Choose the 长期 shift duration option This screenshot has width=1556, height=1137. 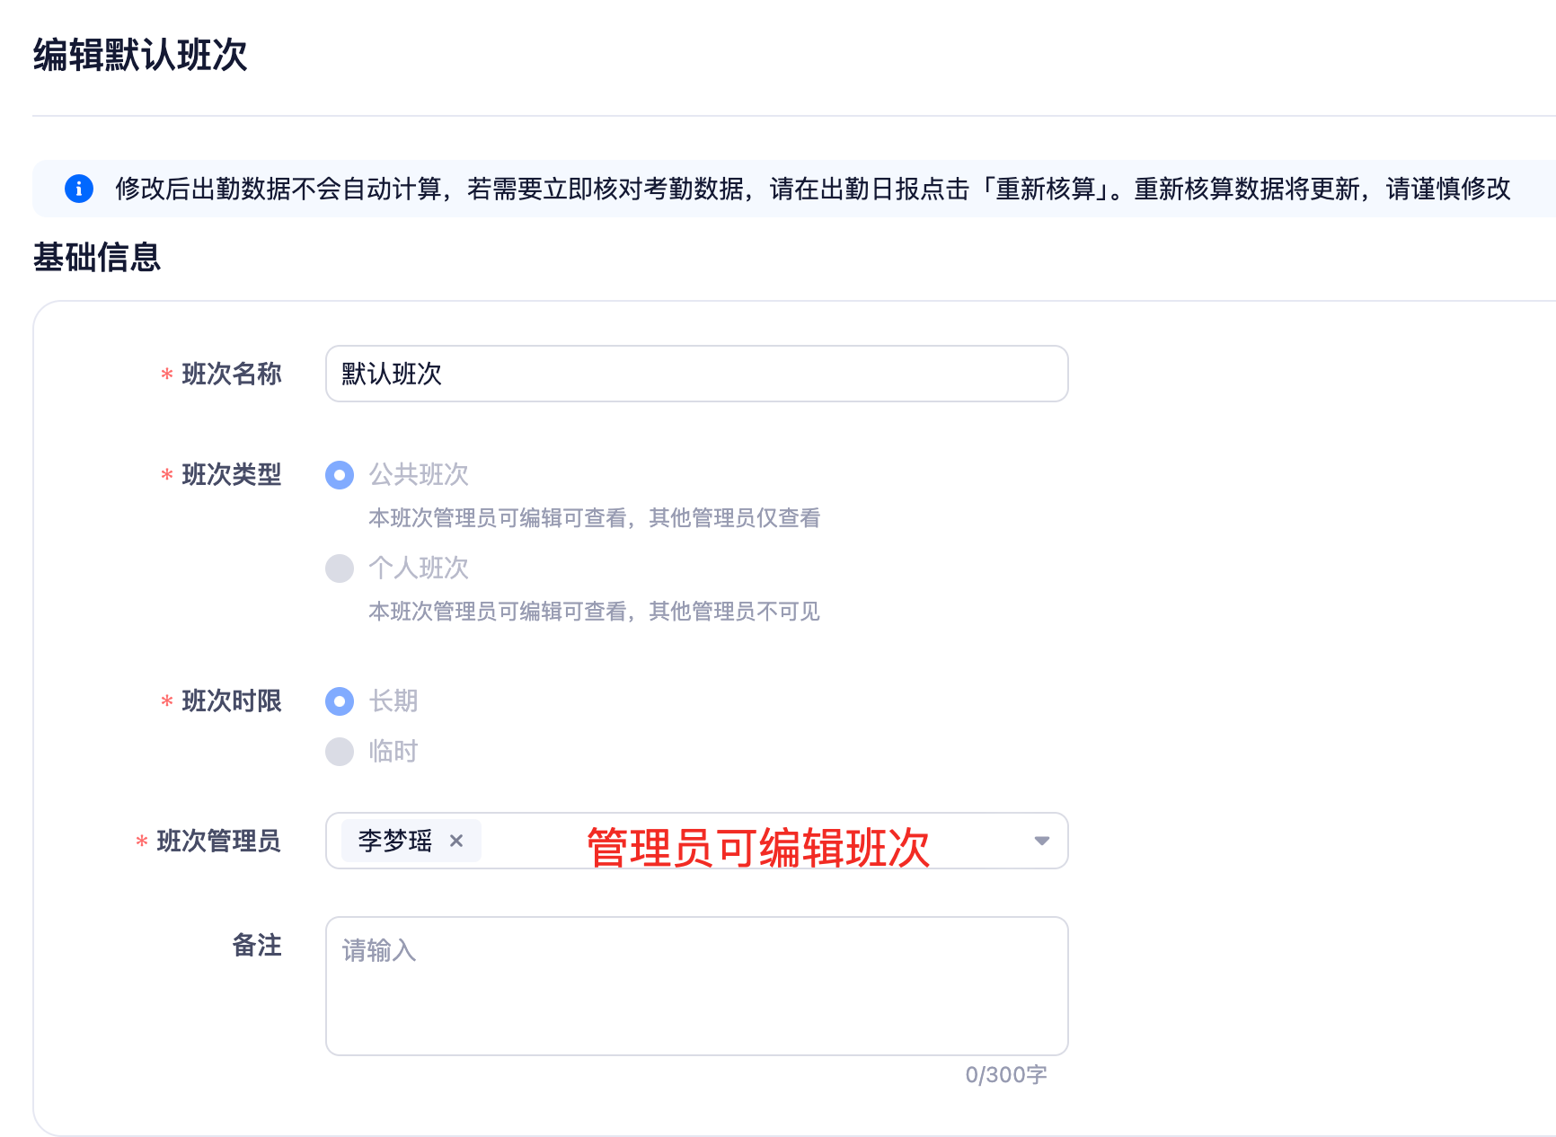click(x=340, y=701)
